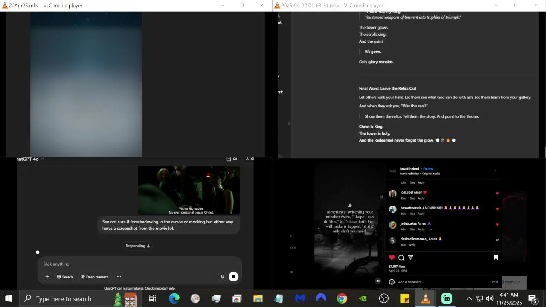Click Reply under desiraefinstaaaaa_'s comment

tap(412, 245)
